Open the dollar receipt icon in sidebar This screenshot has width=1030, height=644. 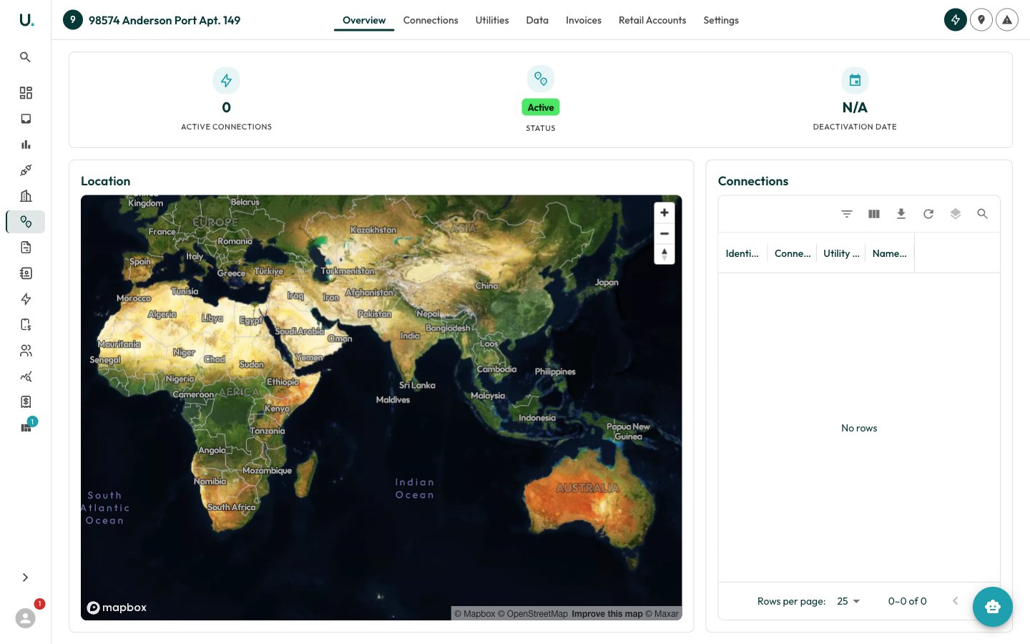[x=26, y=402]
